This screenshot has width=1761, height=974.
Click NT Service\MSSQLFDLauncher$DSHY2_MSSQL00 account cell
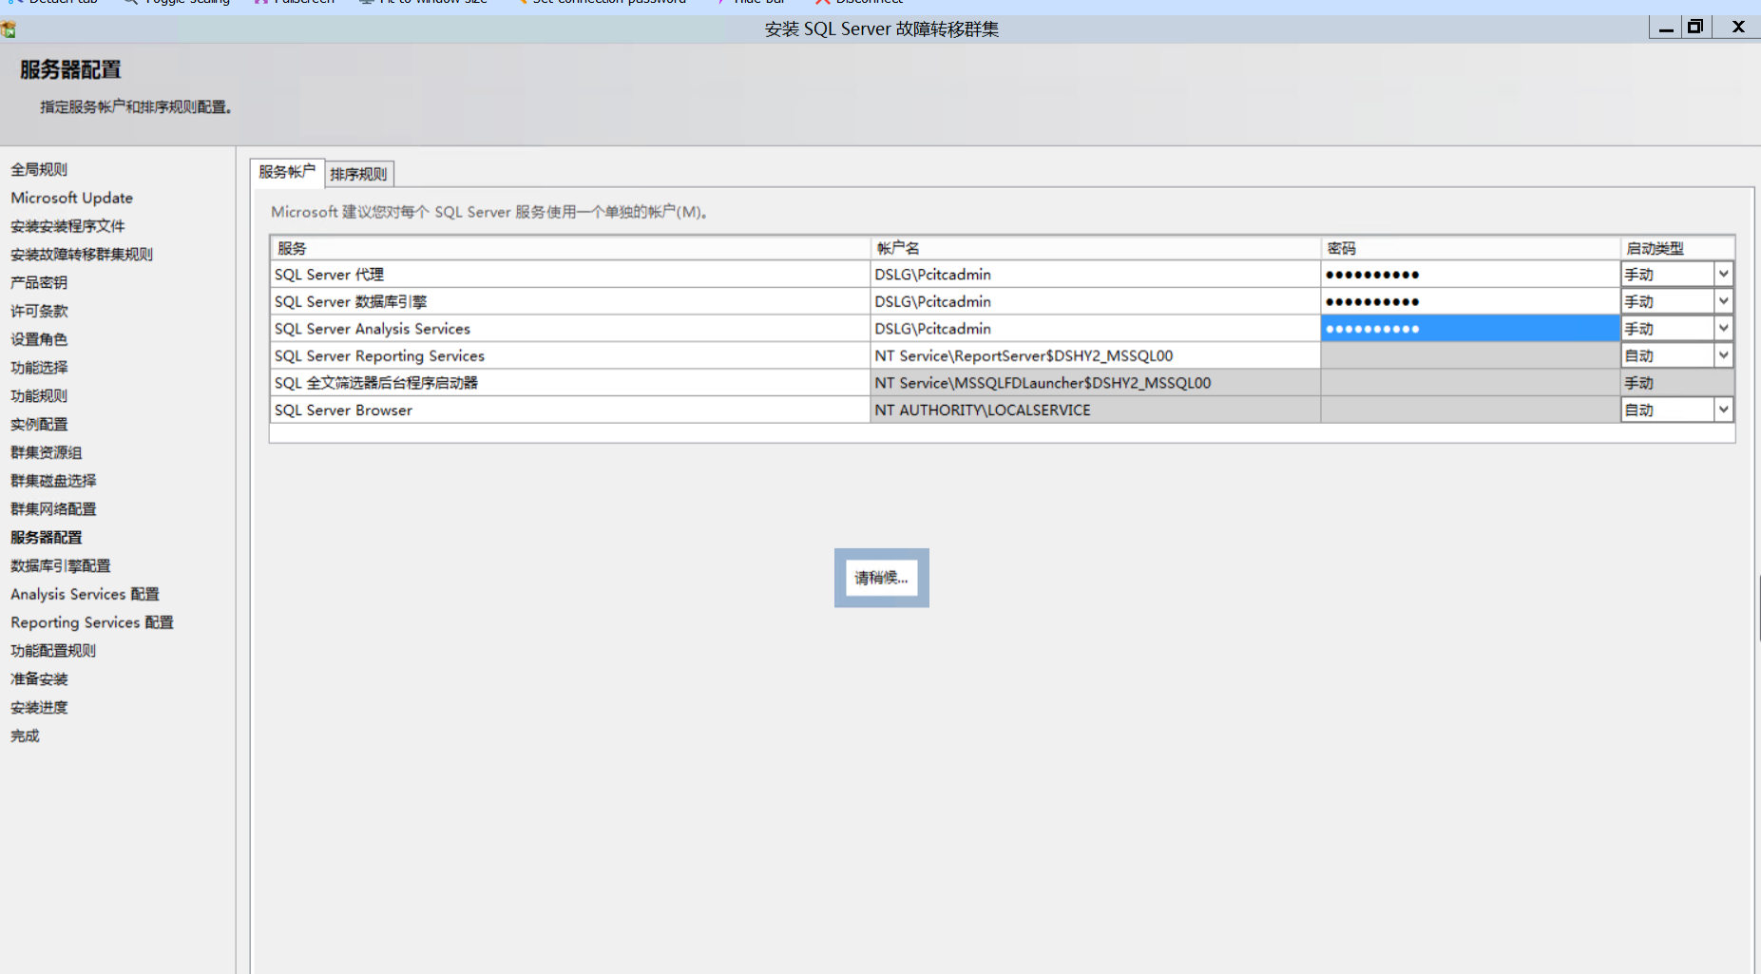[1095, 383]
